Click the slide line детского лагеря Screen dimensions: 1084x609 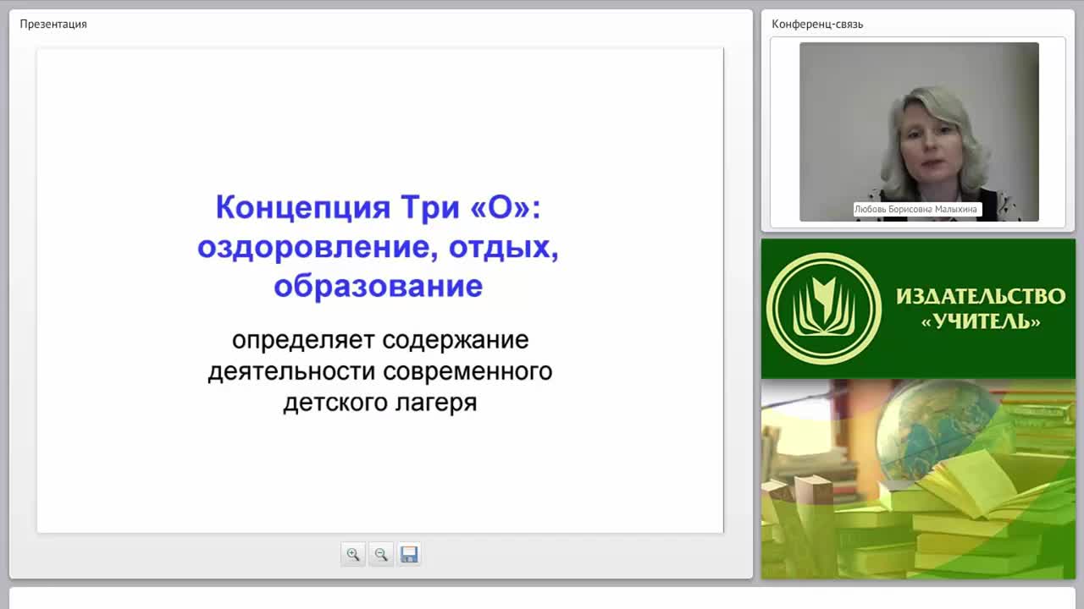pyautogui.click(x=380, y=403)
